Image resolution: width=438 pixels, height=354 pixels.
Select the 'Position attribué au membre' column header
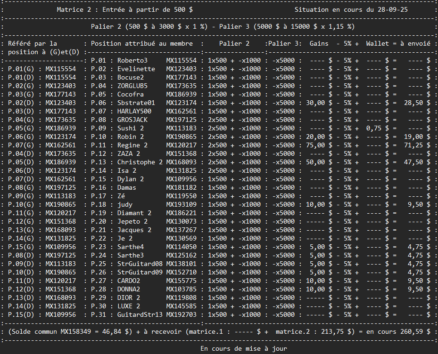pos(142,43)
